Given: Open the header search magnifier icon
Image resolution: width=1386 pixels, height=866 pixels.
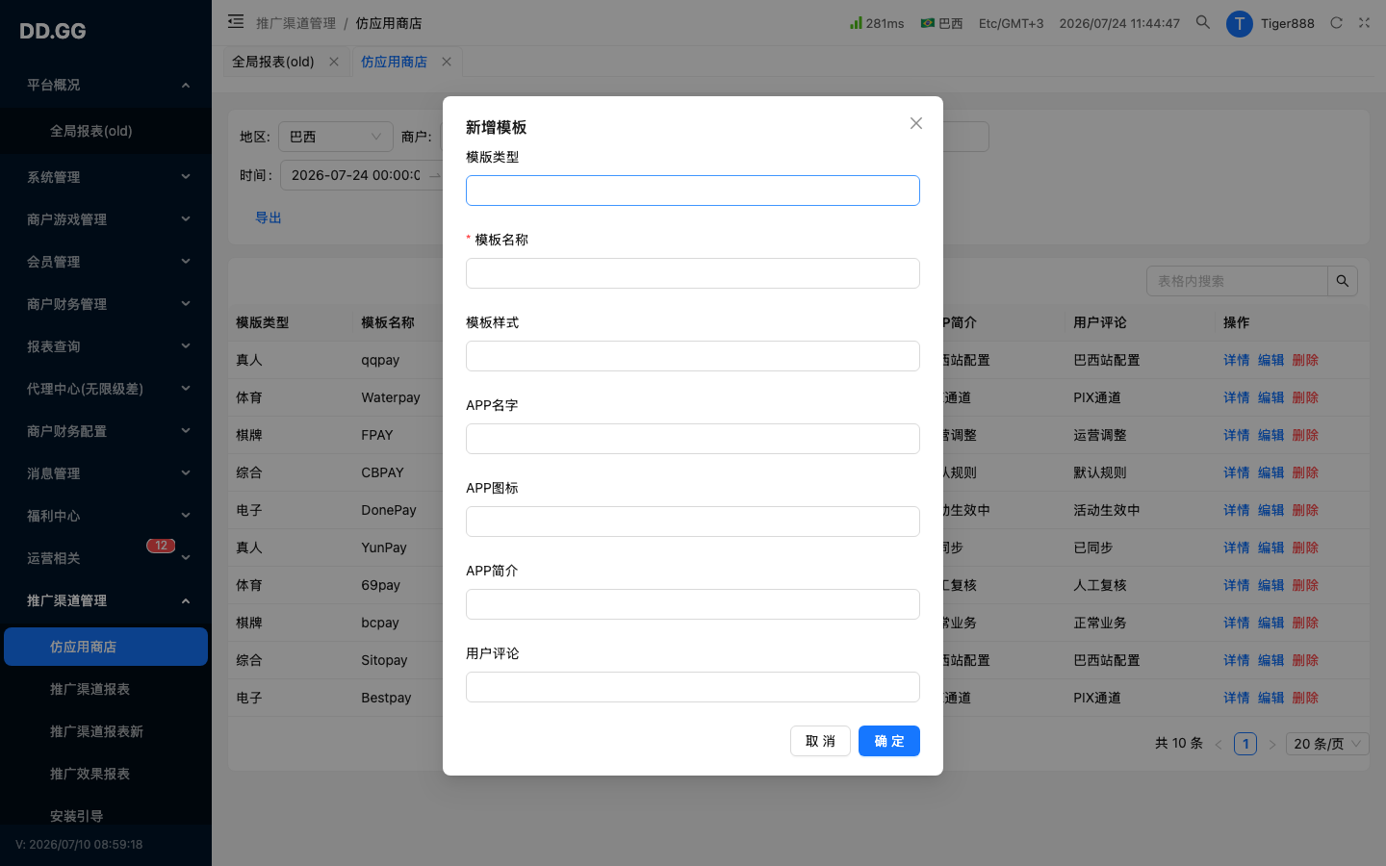Looking at the screenshot, I should point(1203,22).
